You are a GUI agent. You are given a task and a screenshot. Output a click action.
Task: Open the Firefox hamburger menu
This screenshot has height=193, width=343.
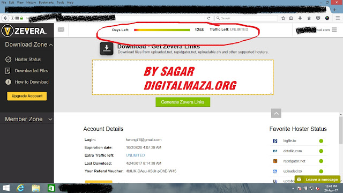tap(338, 18)
